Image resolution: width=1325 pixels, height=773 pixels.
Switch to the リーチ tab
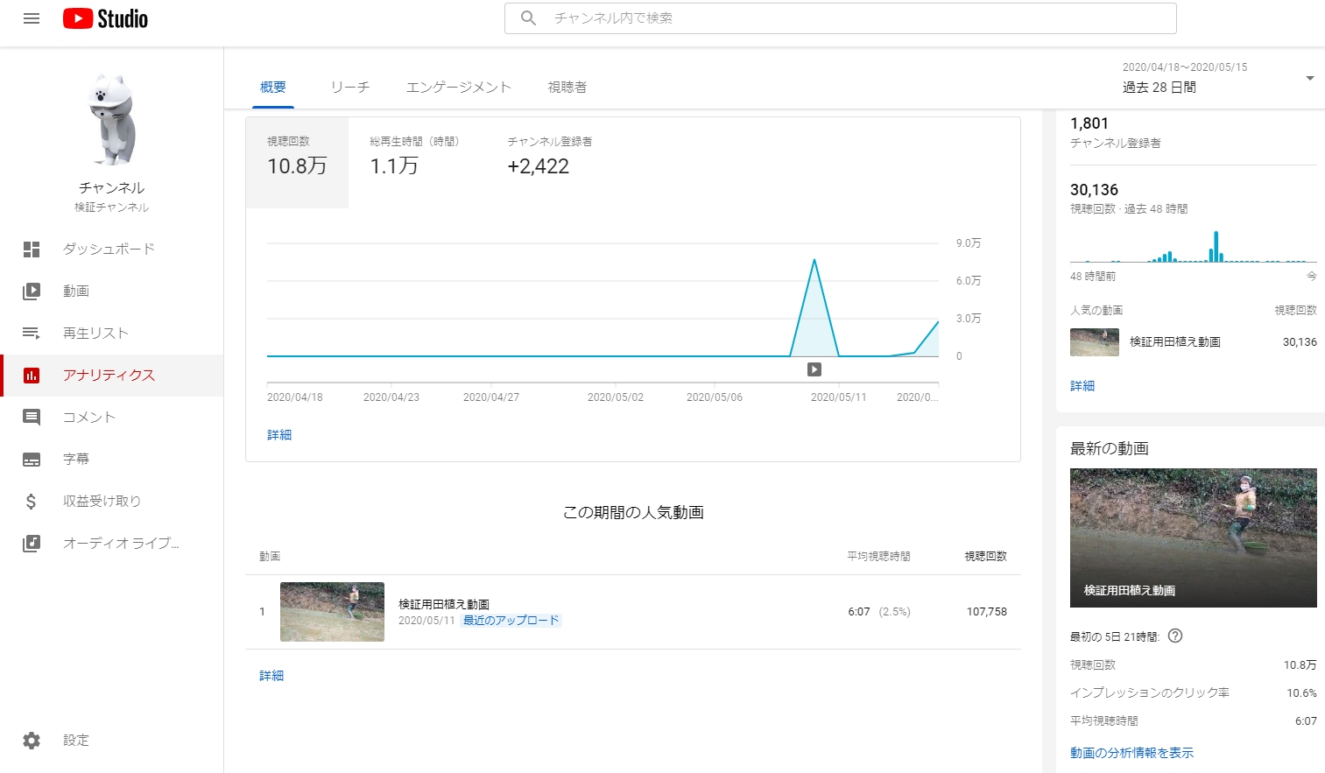[x=349, y=88]
